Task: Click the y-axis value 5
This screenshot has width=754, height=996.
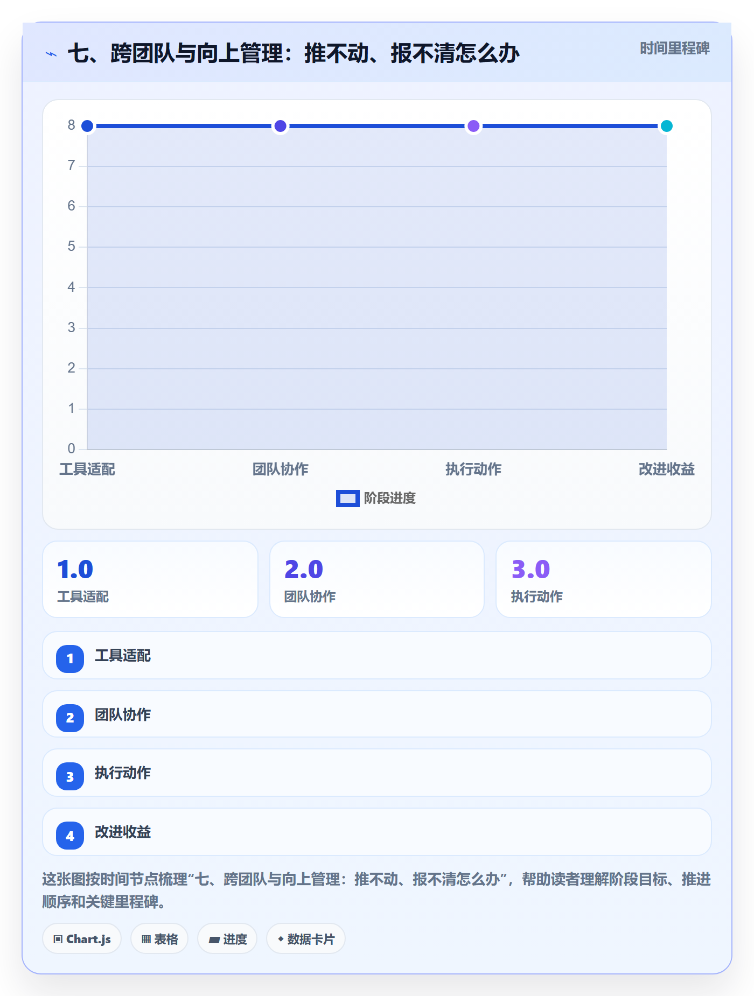Action: (71, 247)
